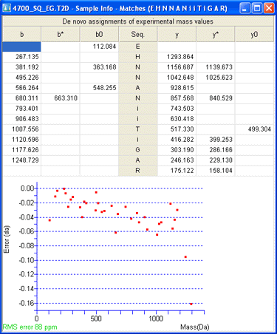Select b value 1007.556
Screen dimensions: 277x334
25,129
